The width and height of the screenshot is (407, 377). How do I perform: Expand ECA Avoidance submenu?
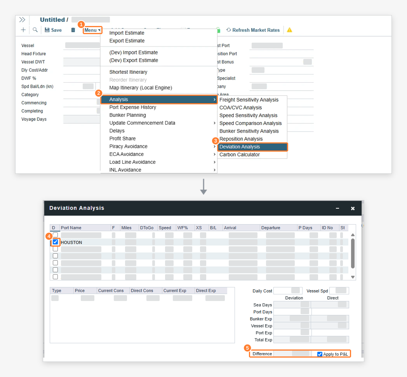159,154
